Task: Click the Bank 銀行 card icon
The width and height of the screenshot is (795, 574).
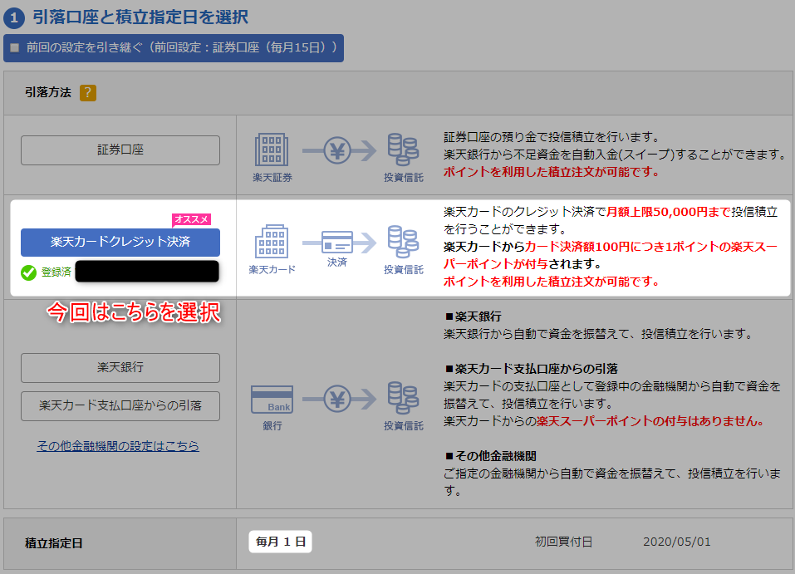Action: click(x=272, y=399)
